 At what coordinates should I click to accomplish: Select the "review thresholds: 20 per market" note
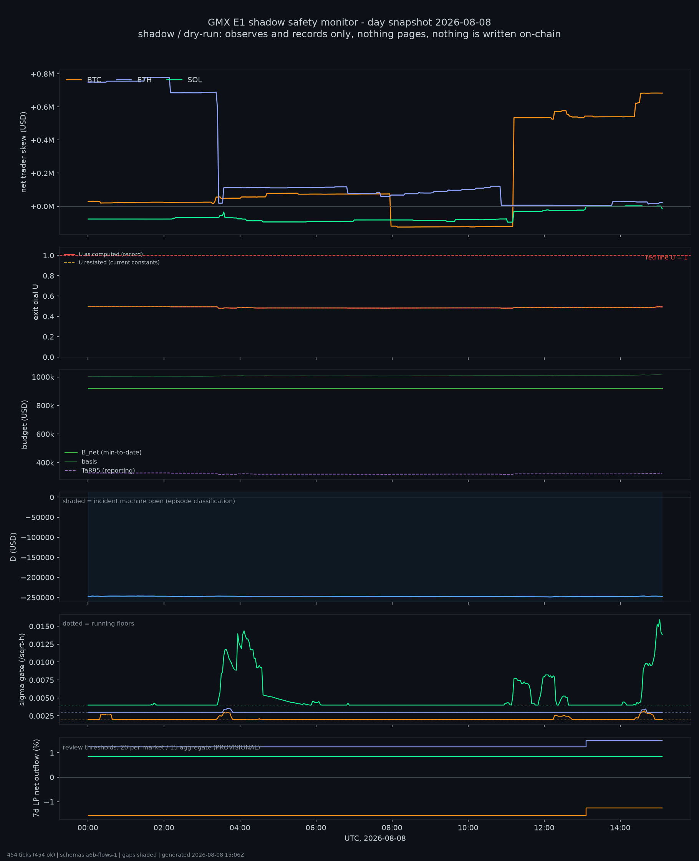[x=161, y=747]
